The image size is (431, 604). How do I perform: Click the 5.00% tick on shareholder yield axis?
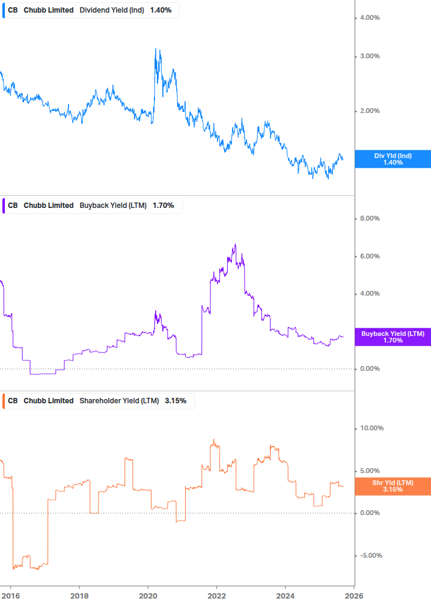coord(370,471)
